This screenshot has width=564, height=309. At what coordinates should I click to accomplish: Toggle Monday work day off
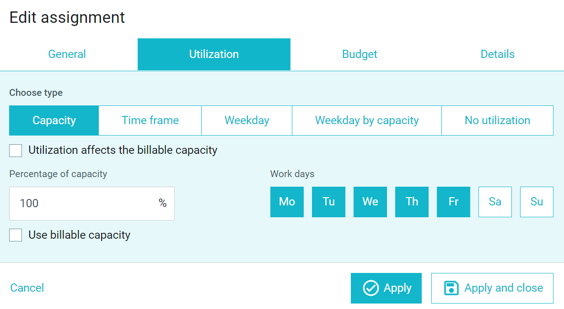(287, 202)
